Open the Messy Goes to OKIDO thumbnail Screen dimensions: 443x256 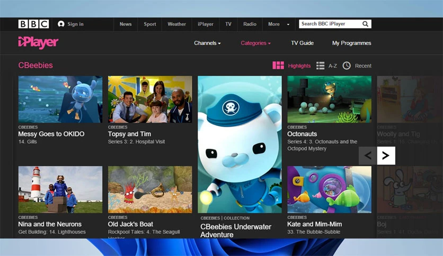pos(60,99)
